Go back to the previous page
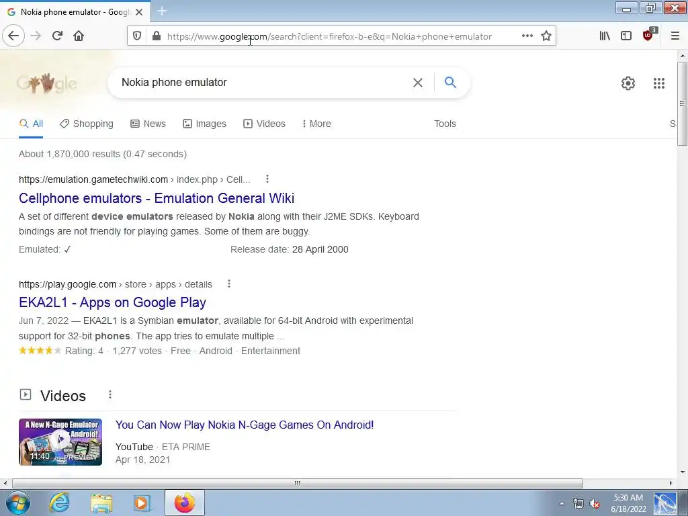 point(13,36)
